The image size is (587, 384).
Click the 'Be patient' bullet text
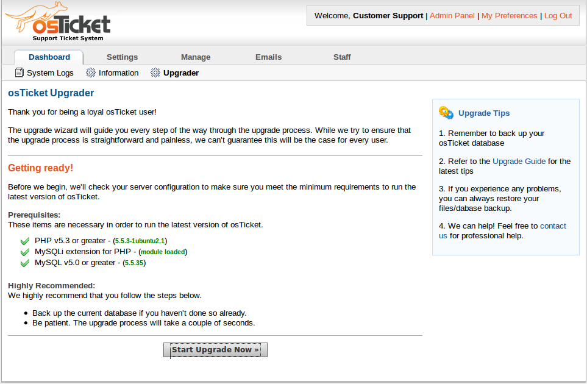coord(143,322)
